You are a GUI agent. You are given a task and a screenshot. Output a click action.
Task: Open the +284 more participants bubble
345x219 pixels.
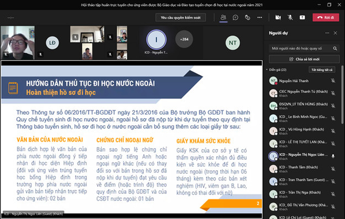(184, 39)
